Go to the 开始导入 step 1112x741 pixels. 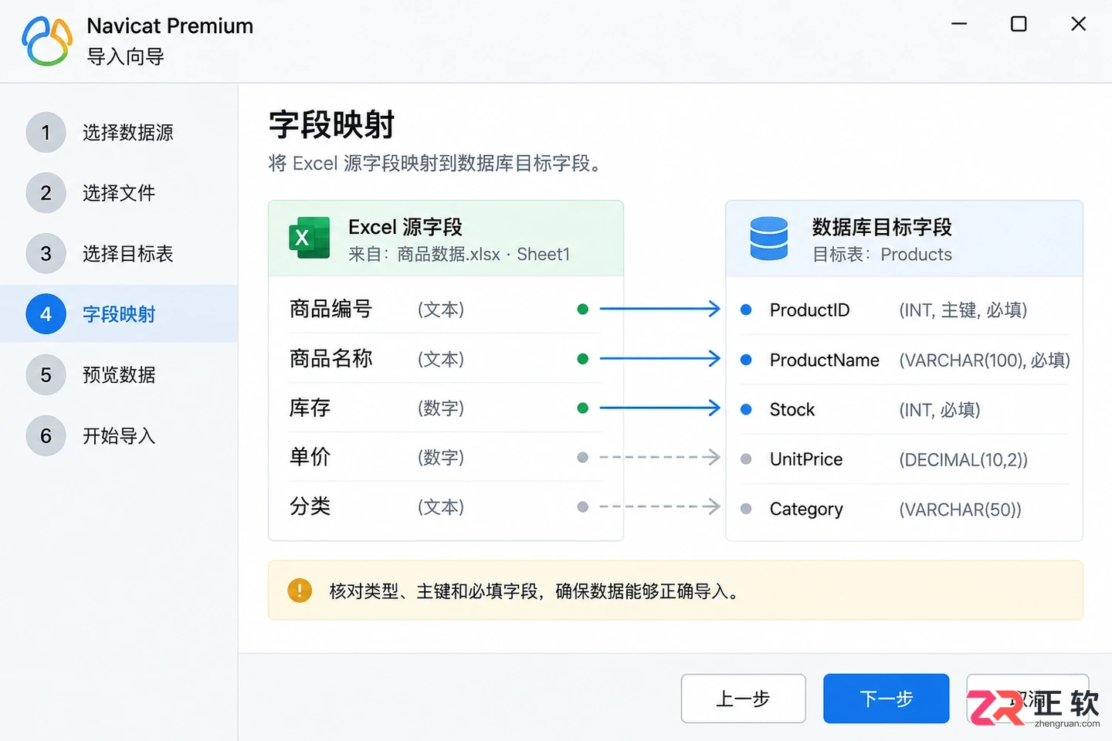tap(119, 436)
